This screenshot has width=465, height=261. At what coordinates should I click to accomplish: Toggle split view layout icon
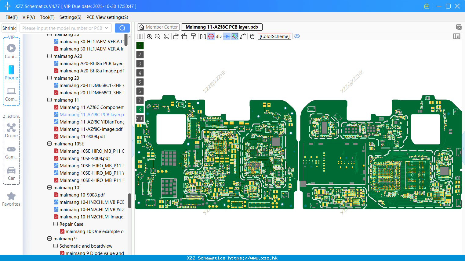click(x=140, y=37)
